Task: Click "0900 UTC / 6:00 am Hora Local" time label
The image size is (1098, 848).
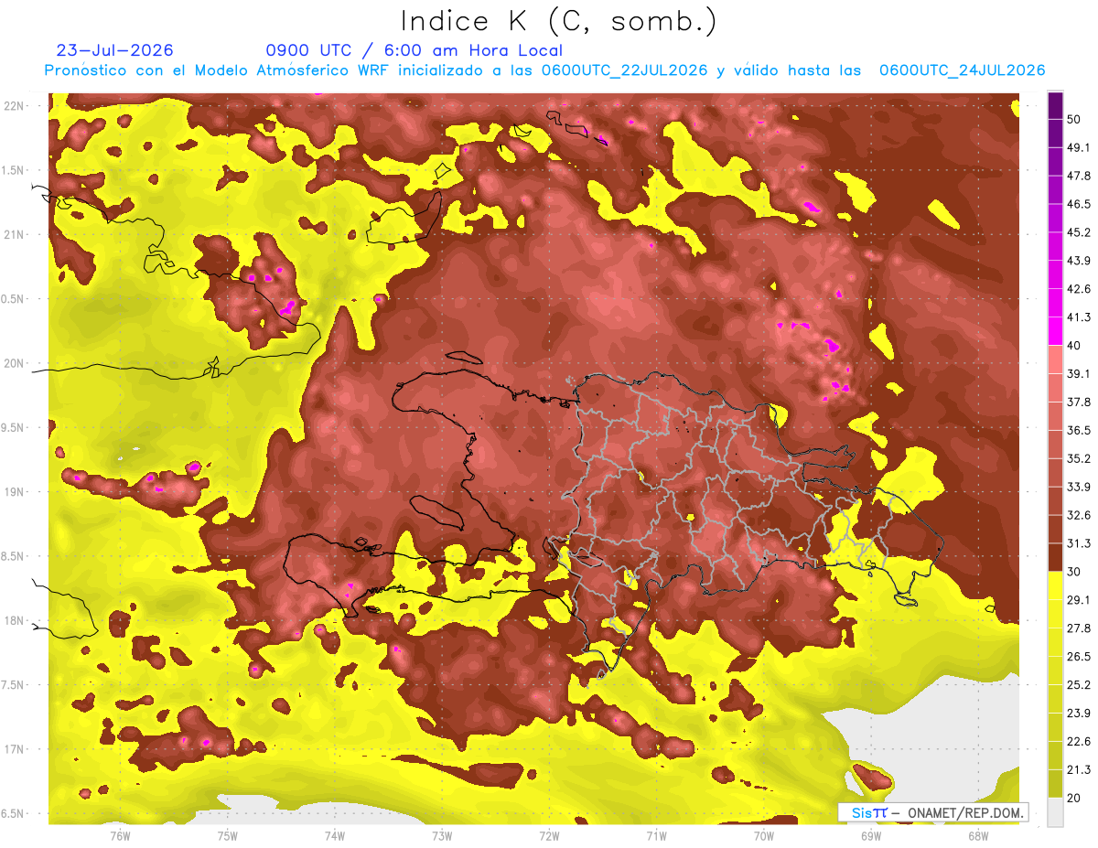Action: point(414,50)
